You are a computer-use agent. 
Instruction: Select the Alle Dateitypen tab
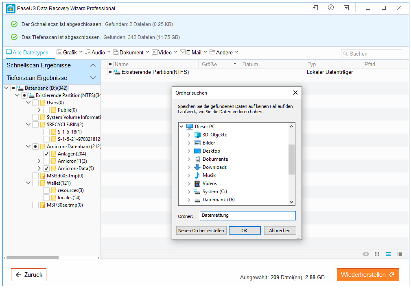click(x=27, y=53)
